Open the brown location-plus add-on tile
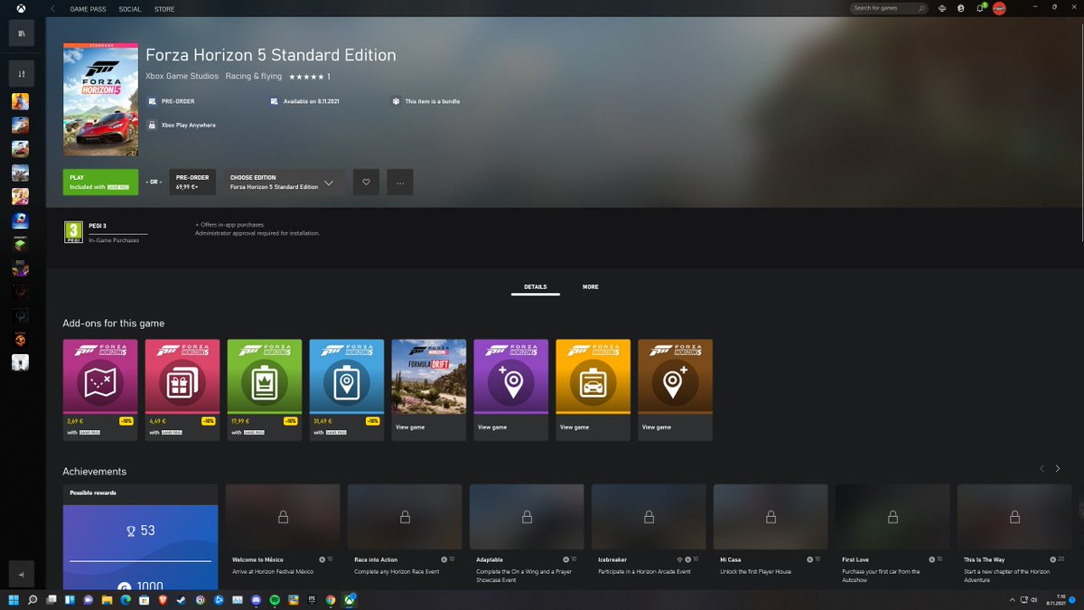Image resolution: width=1084 pixels, height=610 pixels. (x=676, y=389)
